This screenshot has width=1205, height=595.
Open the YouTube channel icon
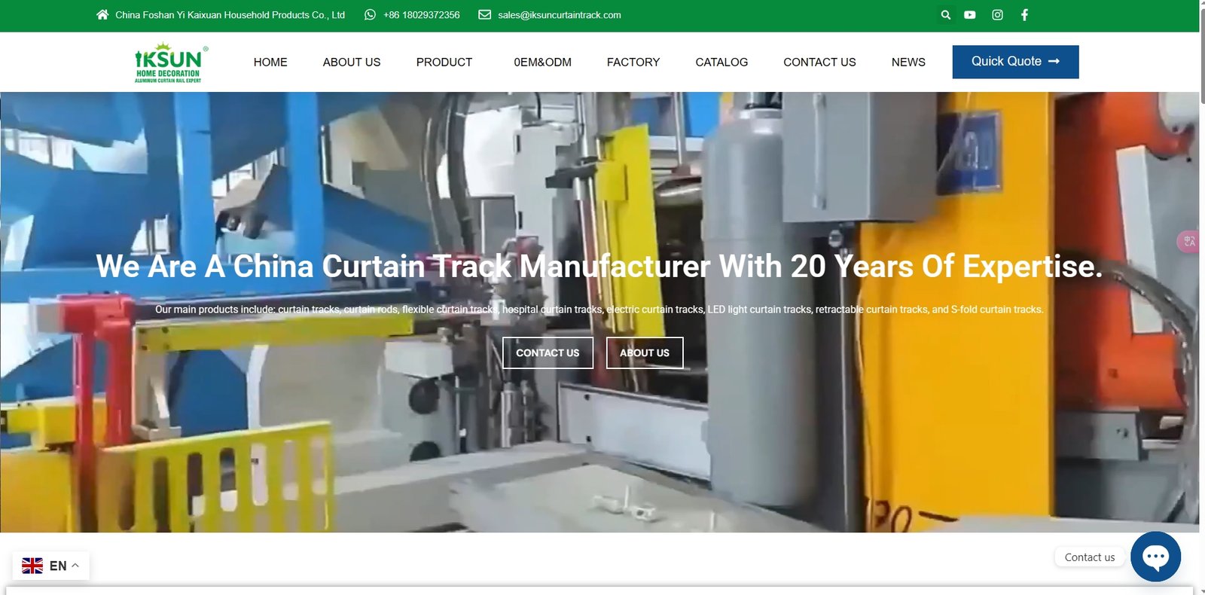click(x=970, y=15)
